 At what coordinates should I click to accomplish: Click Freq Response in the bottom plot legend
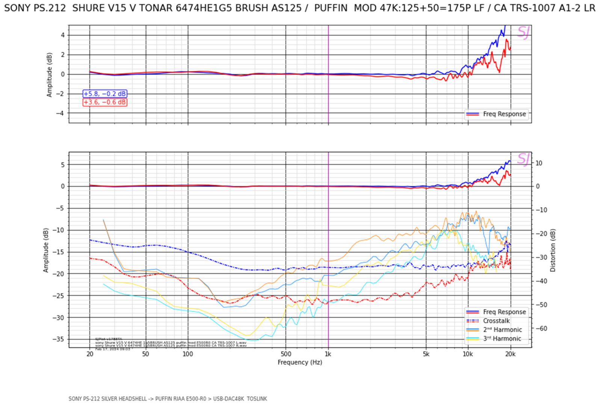[x=504, y=312]
